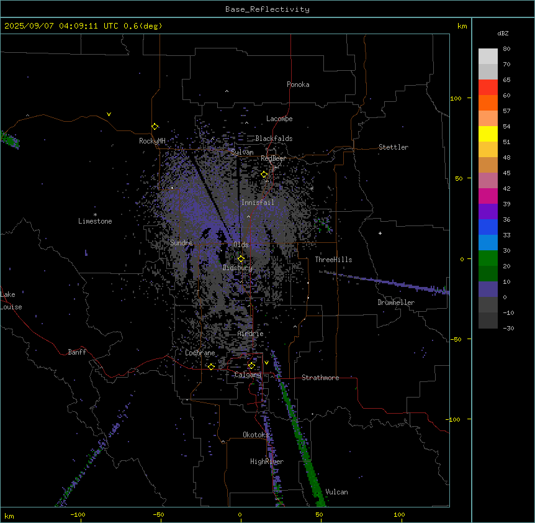Click the Drumheller city label
Screen dimensions: 535x523
tap(396, 302)
